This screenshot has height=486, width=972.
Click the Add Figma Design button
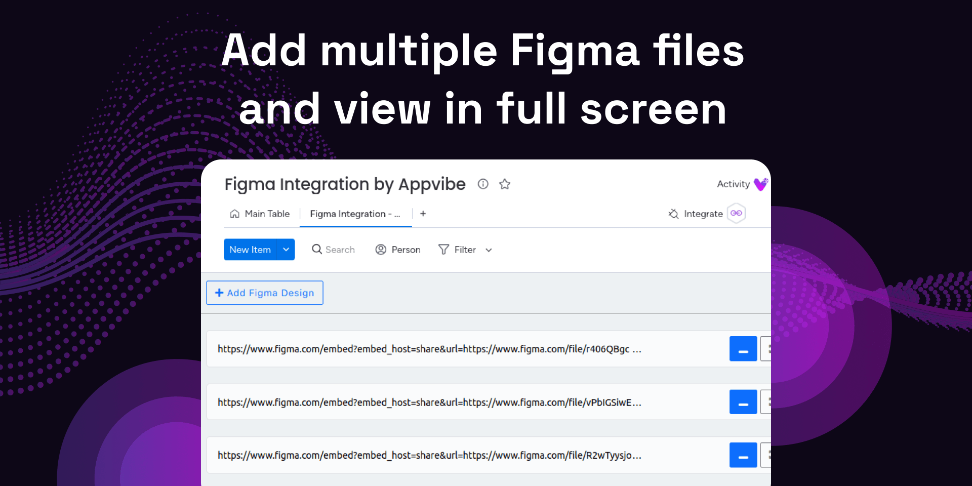pyautogui.click(x=264, y=293)
